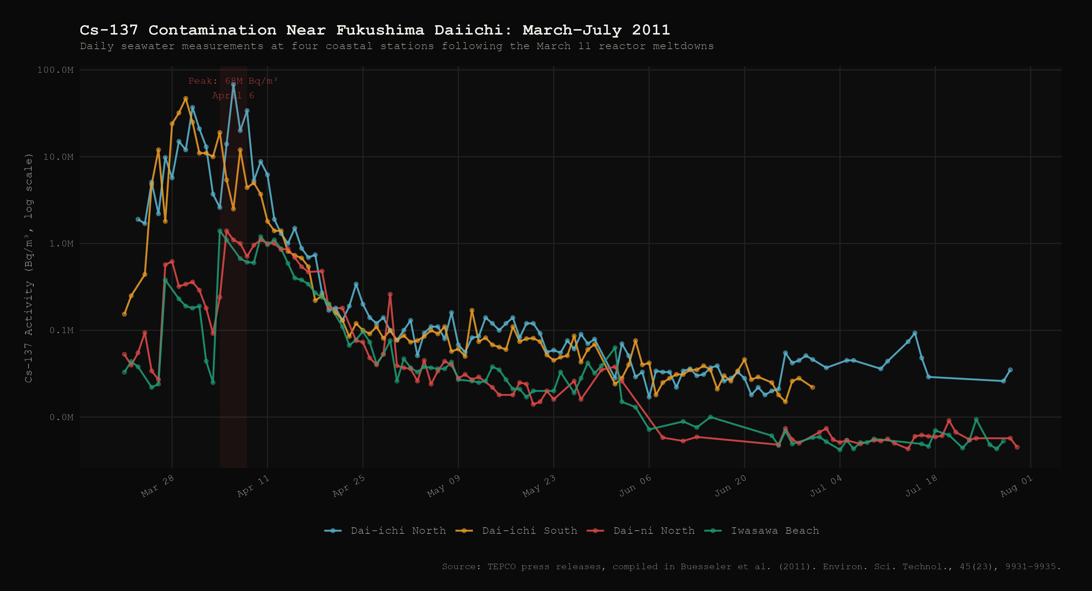Click the Aug 01 x-axis label
The height and width of the screenshot is (591, 1092).
1016,486
